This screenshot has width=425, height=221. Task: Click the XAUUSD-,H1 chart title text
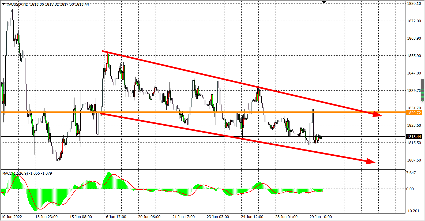pos(17,4)
